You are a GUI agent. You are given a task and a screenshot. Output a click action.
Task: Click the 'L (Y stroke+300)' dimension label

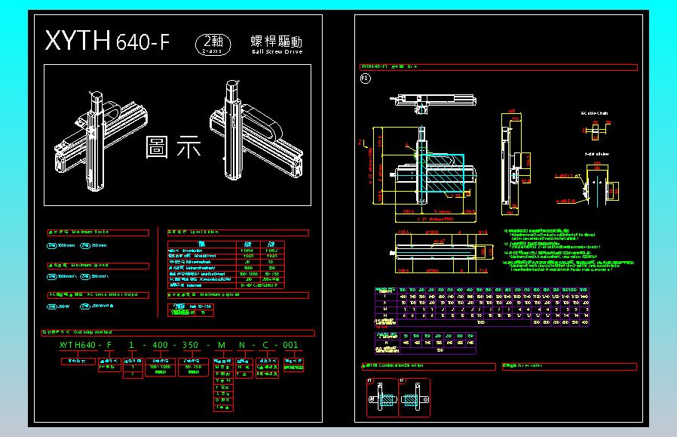[435, 219]
